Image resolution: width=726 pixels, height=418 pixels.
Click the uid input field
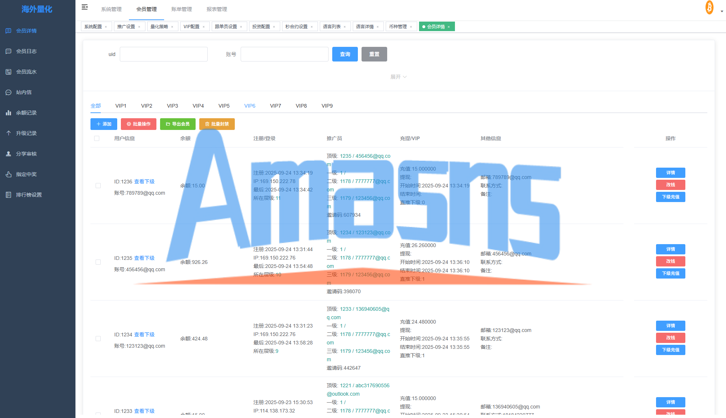click(163, 54)
